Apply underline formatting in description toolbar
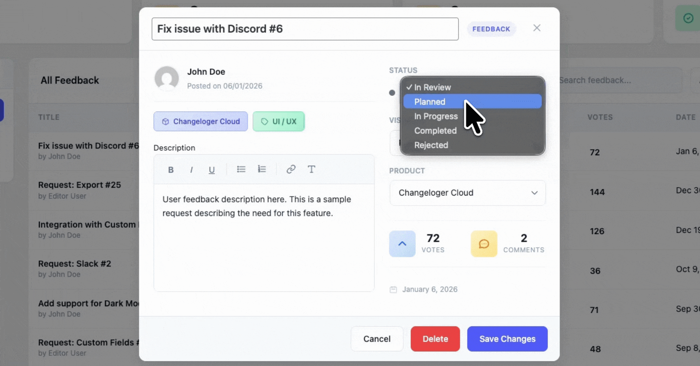700x366 pixels. (x=212, y=170)
